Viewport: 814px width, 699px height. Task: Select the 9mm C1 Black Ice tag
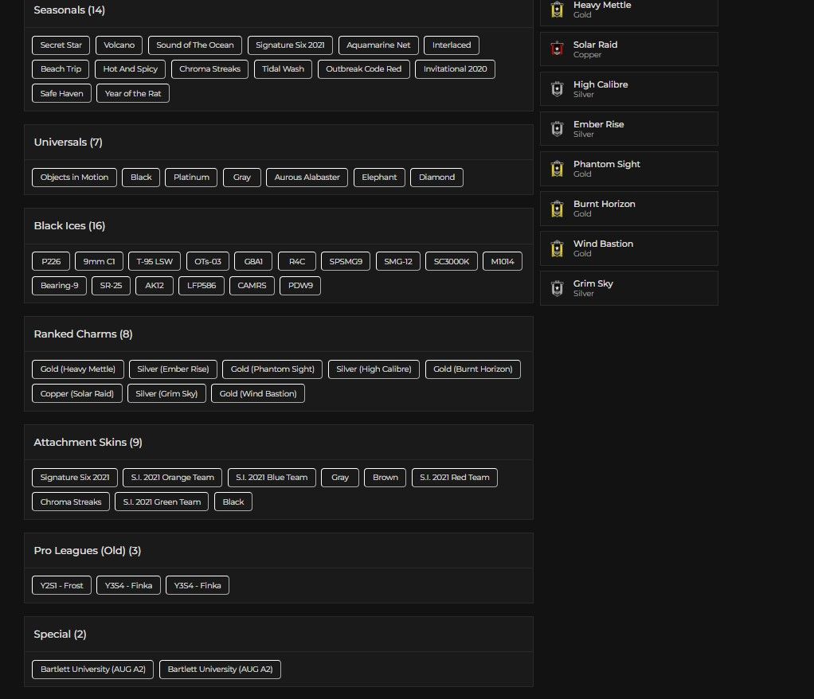(99, 262)
